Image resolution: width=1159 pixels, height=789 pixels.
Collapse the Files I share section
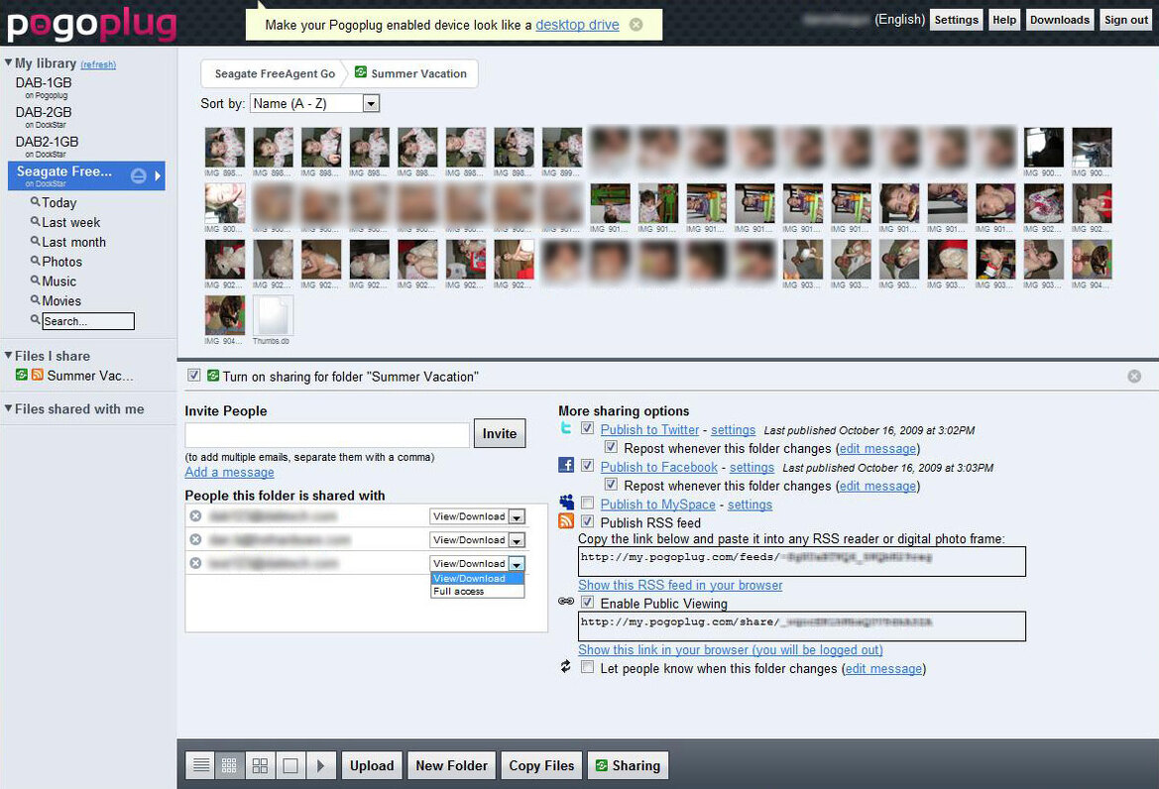pos(8,355)
